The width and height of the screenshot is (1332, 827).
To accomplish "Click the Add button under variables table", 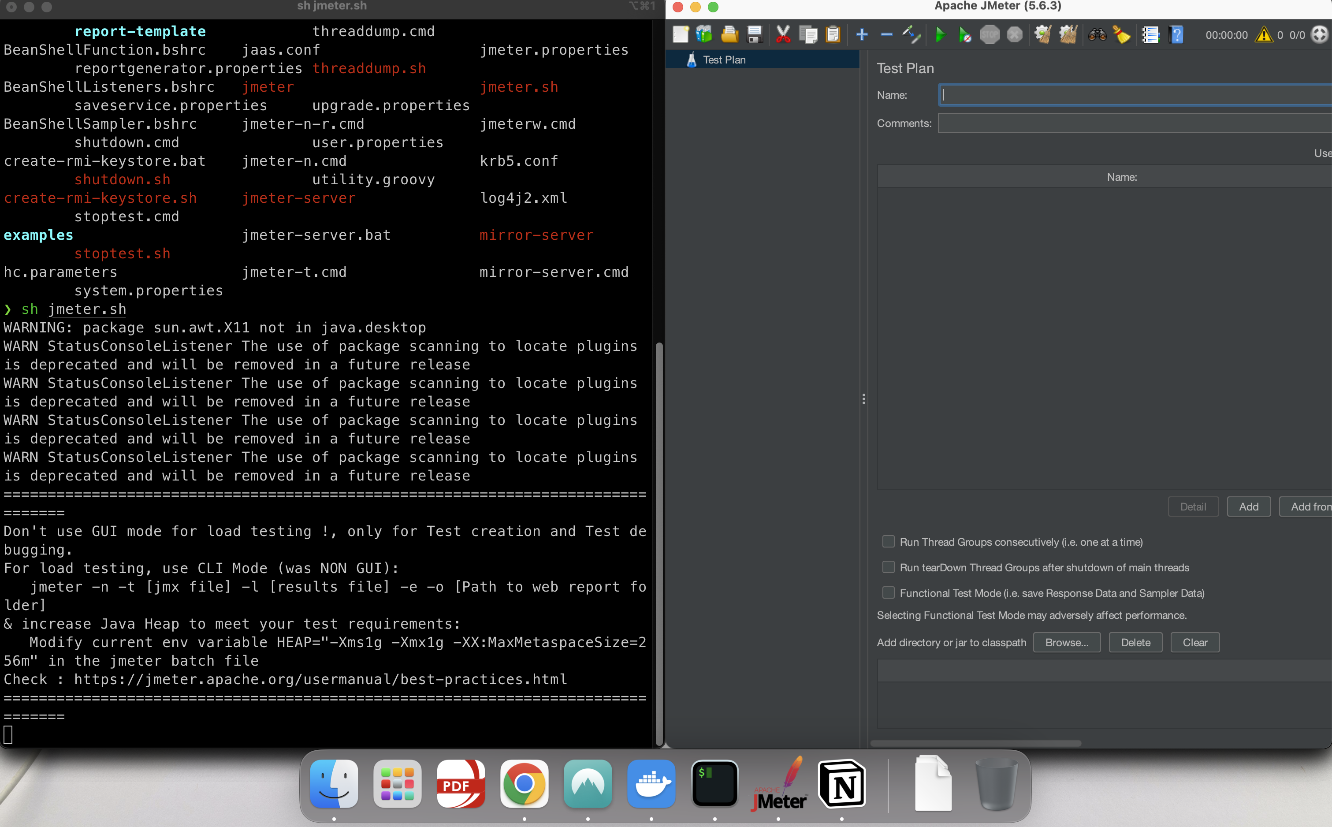I will coord(1248,507).
